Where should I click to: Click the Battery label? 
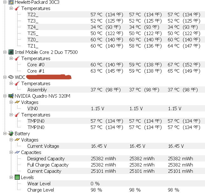[x=22, y=134]
